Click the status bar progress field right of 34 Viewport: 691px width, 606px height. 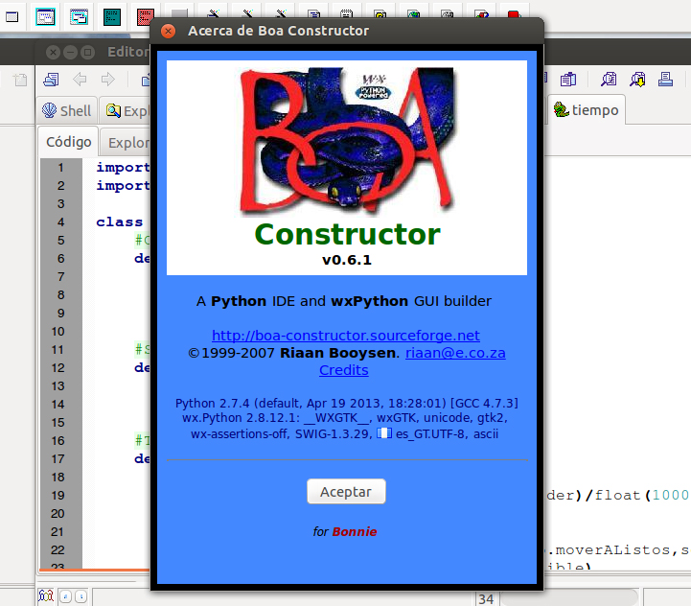(570, 598)
